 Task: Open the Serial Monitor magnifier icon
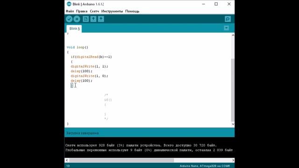tap(228, 19)
